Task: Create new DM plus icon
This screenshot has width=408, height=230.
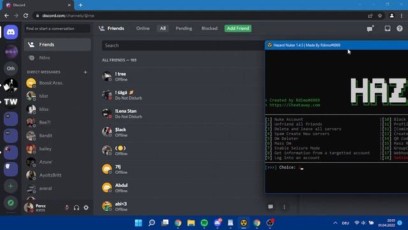Action: 85,72
